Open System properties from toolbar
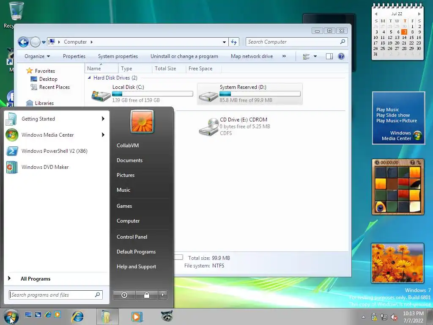 coord(118,56)
